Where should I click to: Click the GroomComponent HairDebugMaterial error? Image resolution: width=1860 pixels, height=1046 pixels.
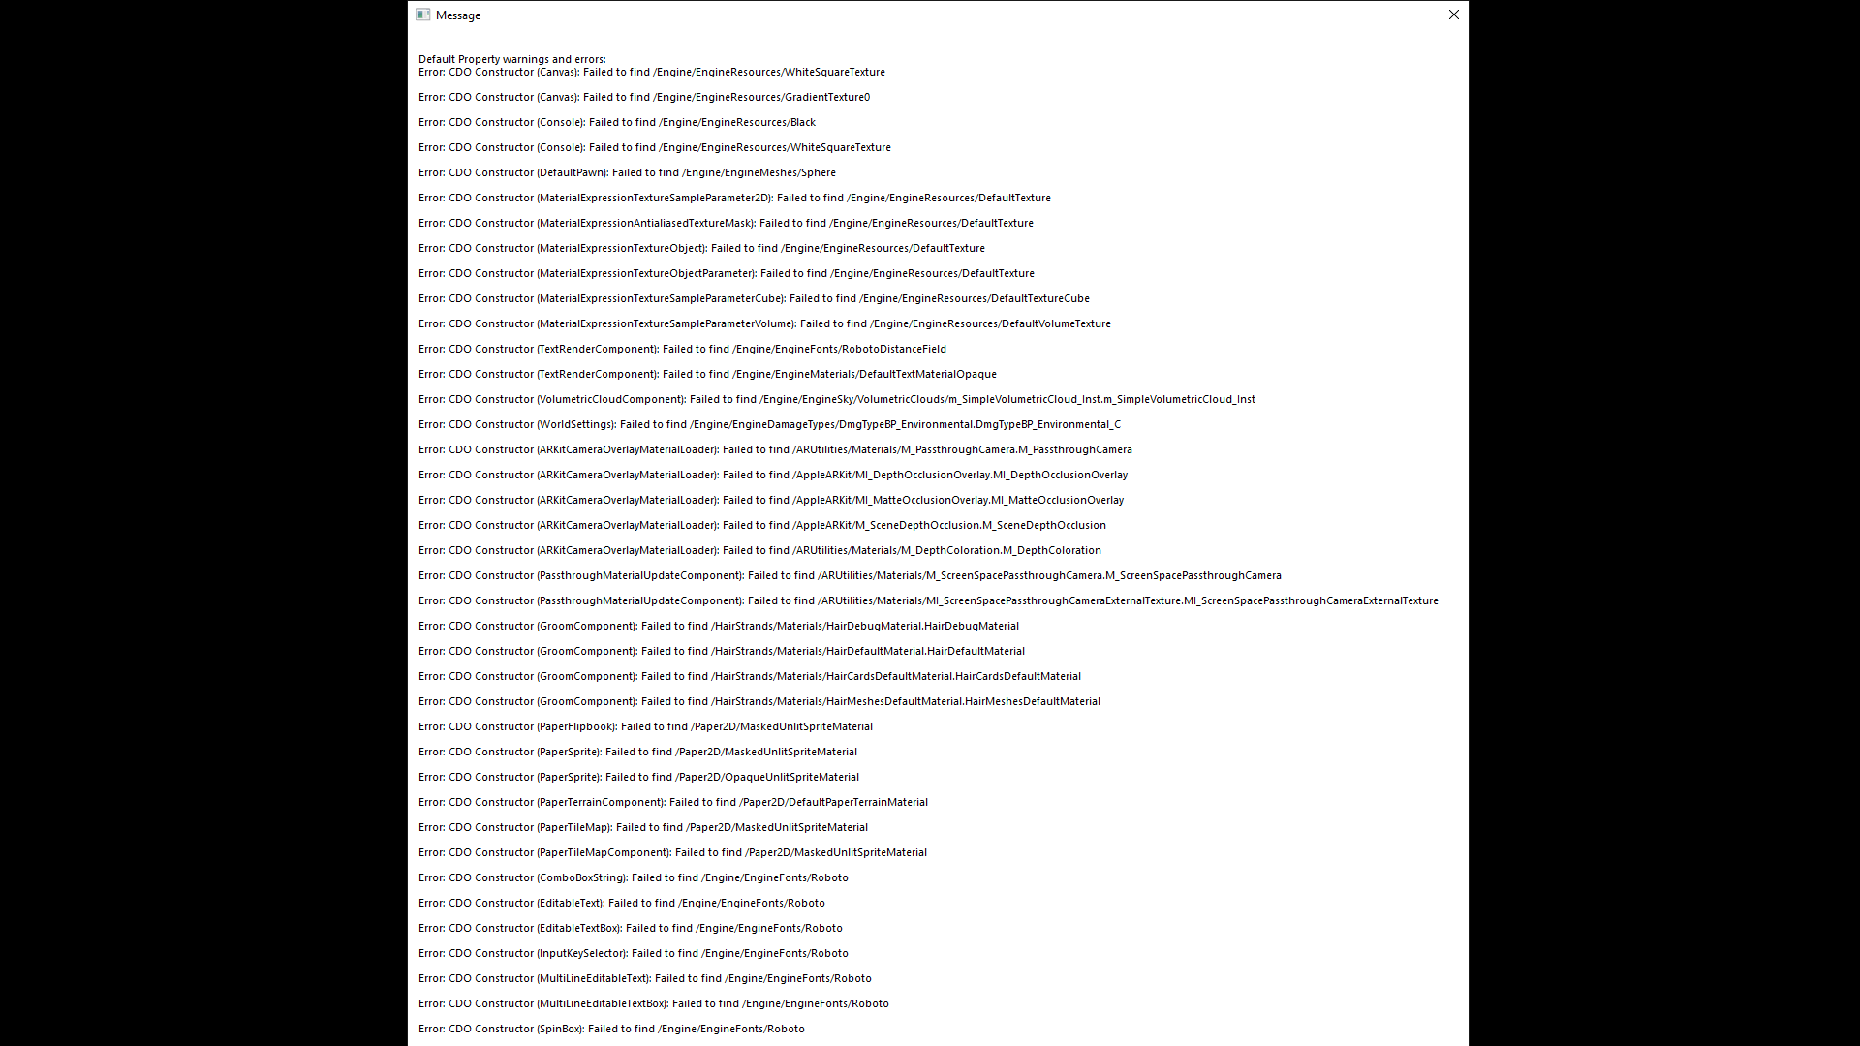(719, 626)
